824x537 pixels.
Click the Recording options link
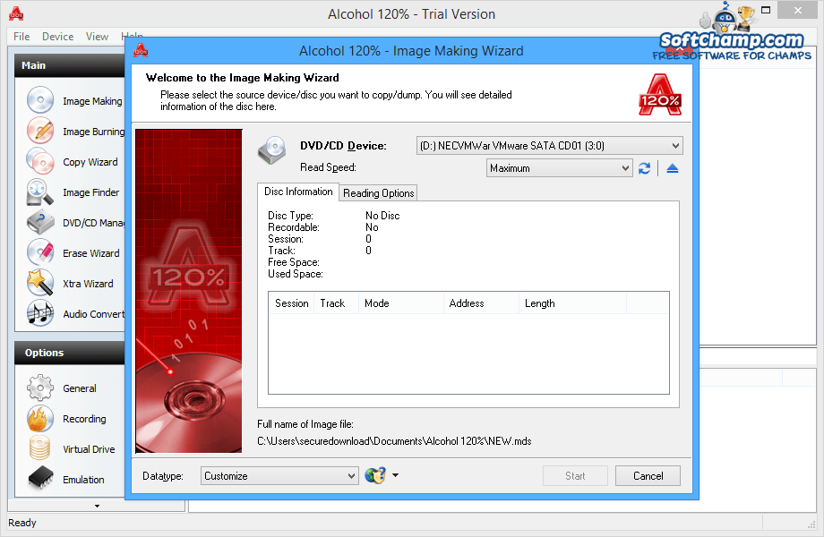[x=84, y=419]
